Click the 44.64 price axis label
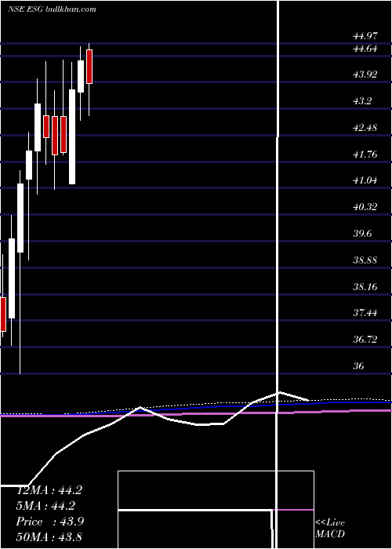Viewport: 392px width, 549px height. pyautogui.click(x=365, y=49)
